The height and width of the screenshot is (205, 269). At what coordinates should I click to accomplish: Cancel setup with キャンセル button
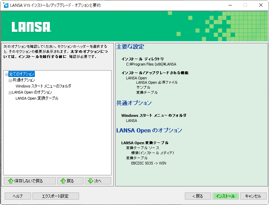[253, 196]
